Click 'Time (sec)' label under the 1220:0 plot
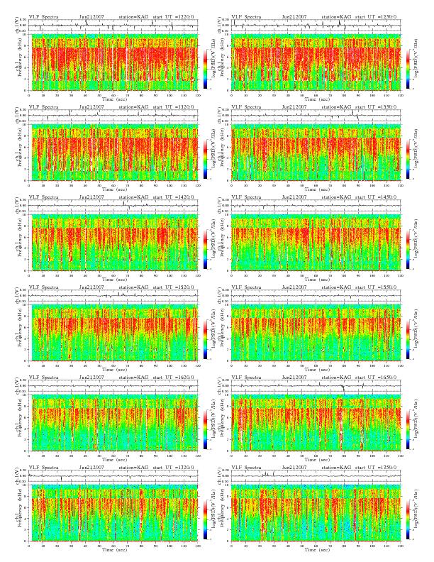Image resolution: width=434 pixels, height=562 pixels. click(x=113, y=99)
